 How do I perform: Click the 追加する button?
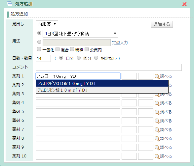click(x=162, y=24)
